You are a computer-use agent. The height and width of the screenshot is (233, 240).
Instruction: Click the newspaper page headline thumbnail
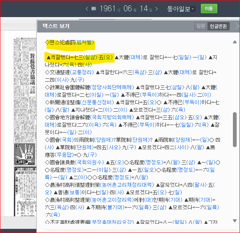click(x=32, y=73)
